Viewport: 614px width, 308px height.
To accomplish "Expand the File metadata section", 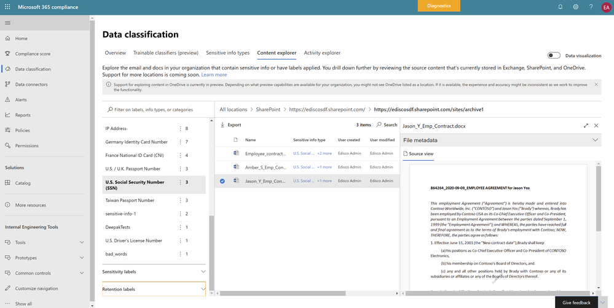I will [x=501, y=140].
